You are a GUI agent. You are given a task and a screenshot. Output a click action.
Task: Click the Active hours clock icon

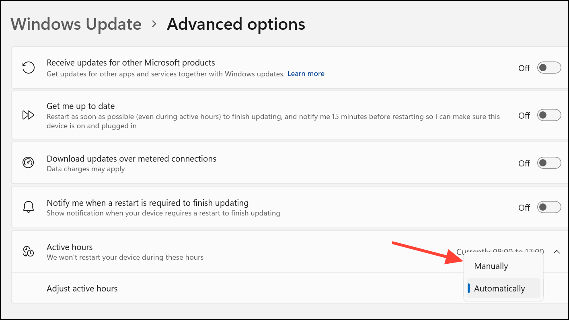click(28, 251)
